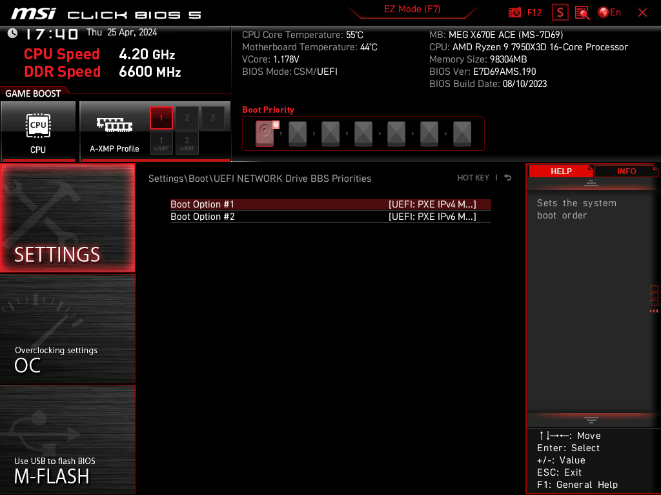Click the red triple-arrow collapse icon

click(653, 311)
